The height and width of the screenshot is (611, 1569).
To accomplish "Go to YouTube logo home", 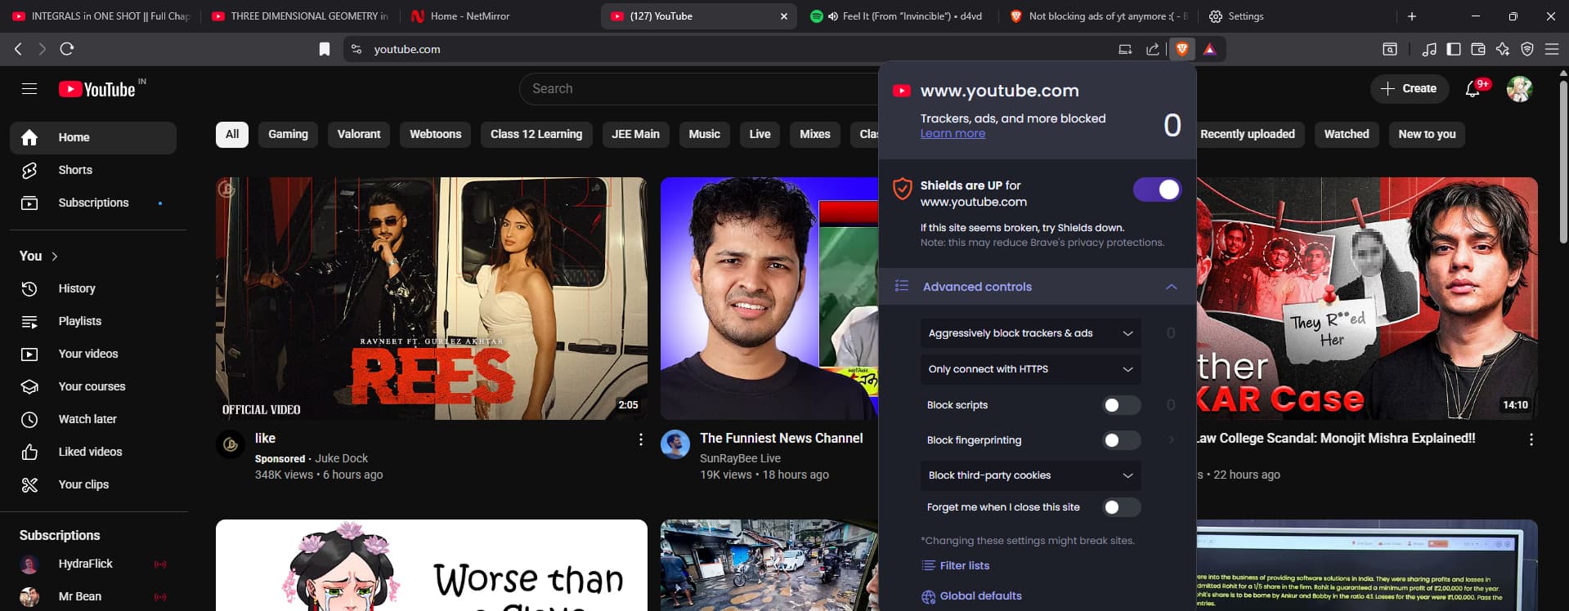I will tap(98, 89).
